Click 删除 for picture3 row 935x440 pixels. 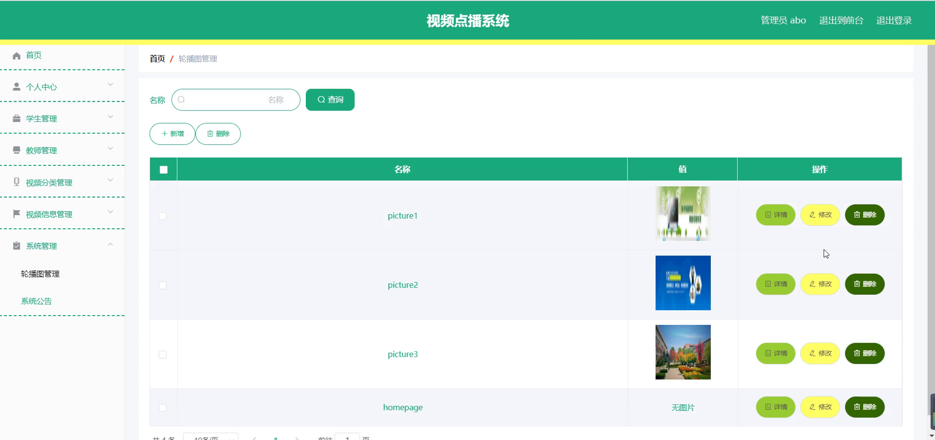[865, 353]
